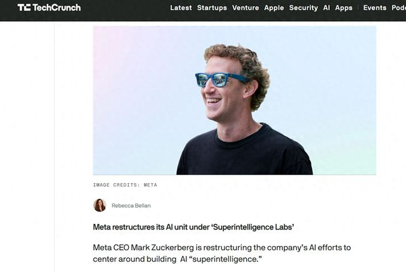Viewport: 406px width, 272px height.
Task: Click the TC logo mark icon
Action: [24, 8]
